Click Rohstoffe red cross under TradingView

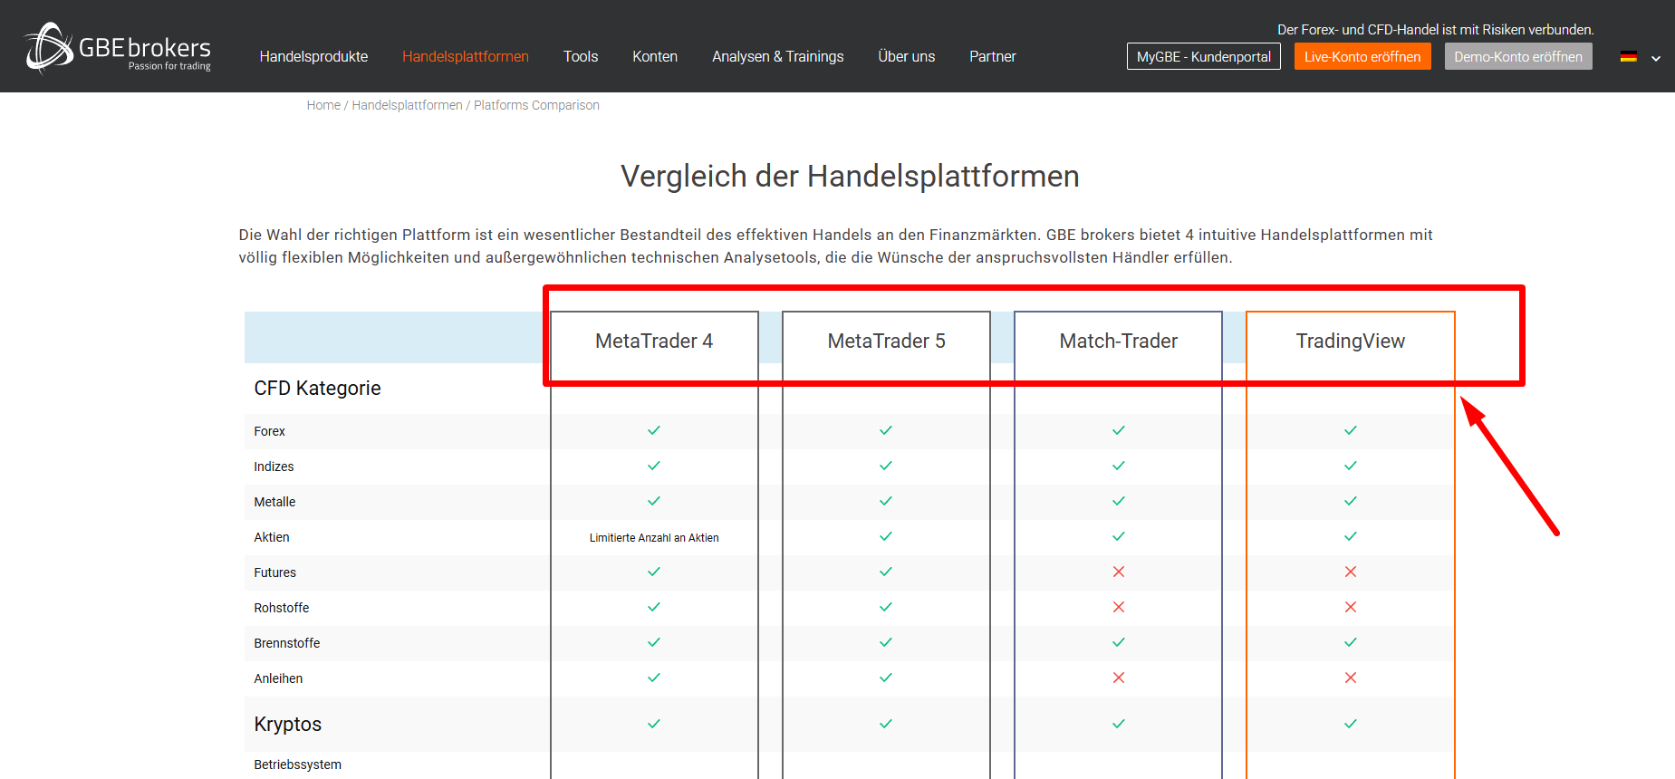click(1351, 607)
